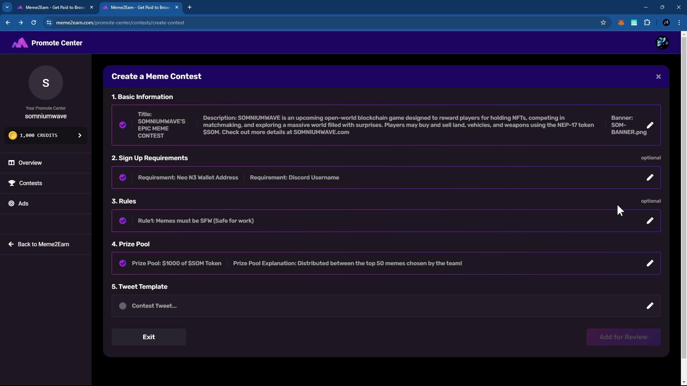This screenshot has height=386, width=687.
Task: Click the unchecked Tweet Template status circle
Action: pyautogui.click(x=123, y=306)
